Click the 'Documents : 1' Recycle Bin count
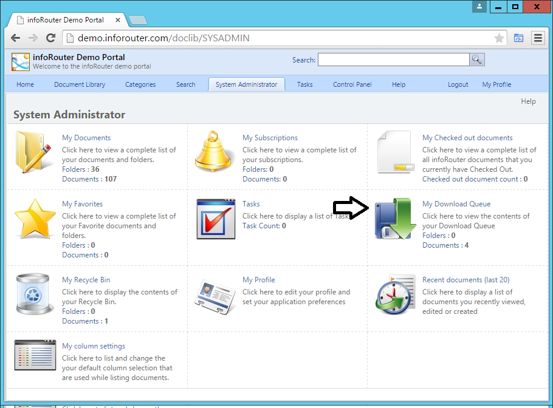Screen dimensions: 553x408 [85, 321]
